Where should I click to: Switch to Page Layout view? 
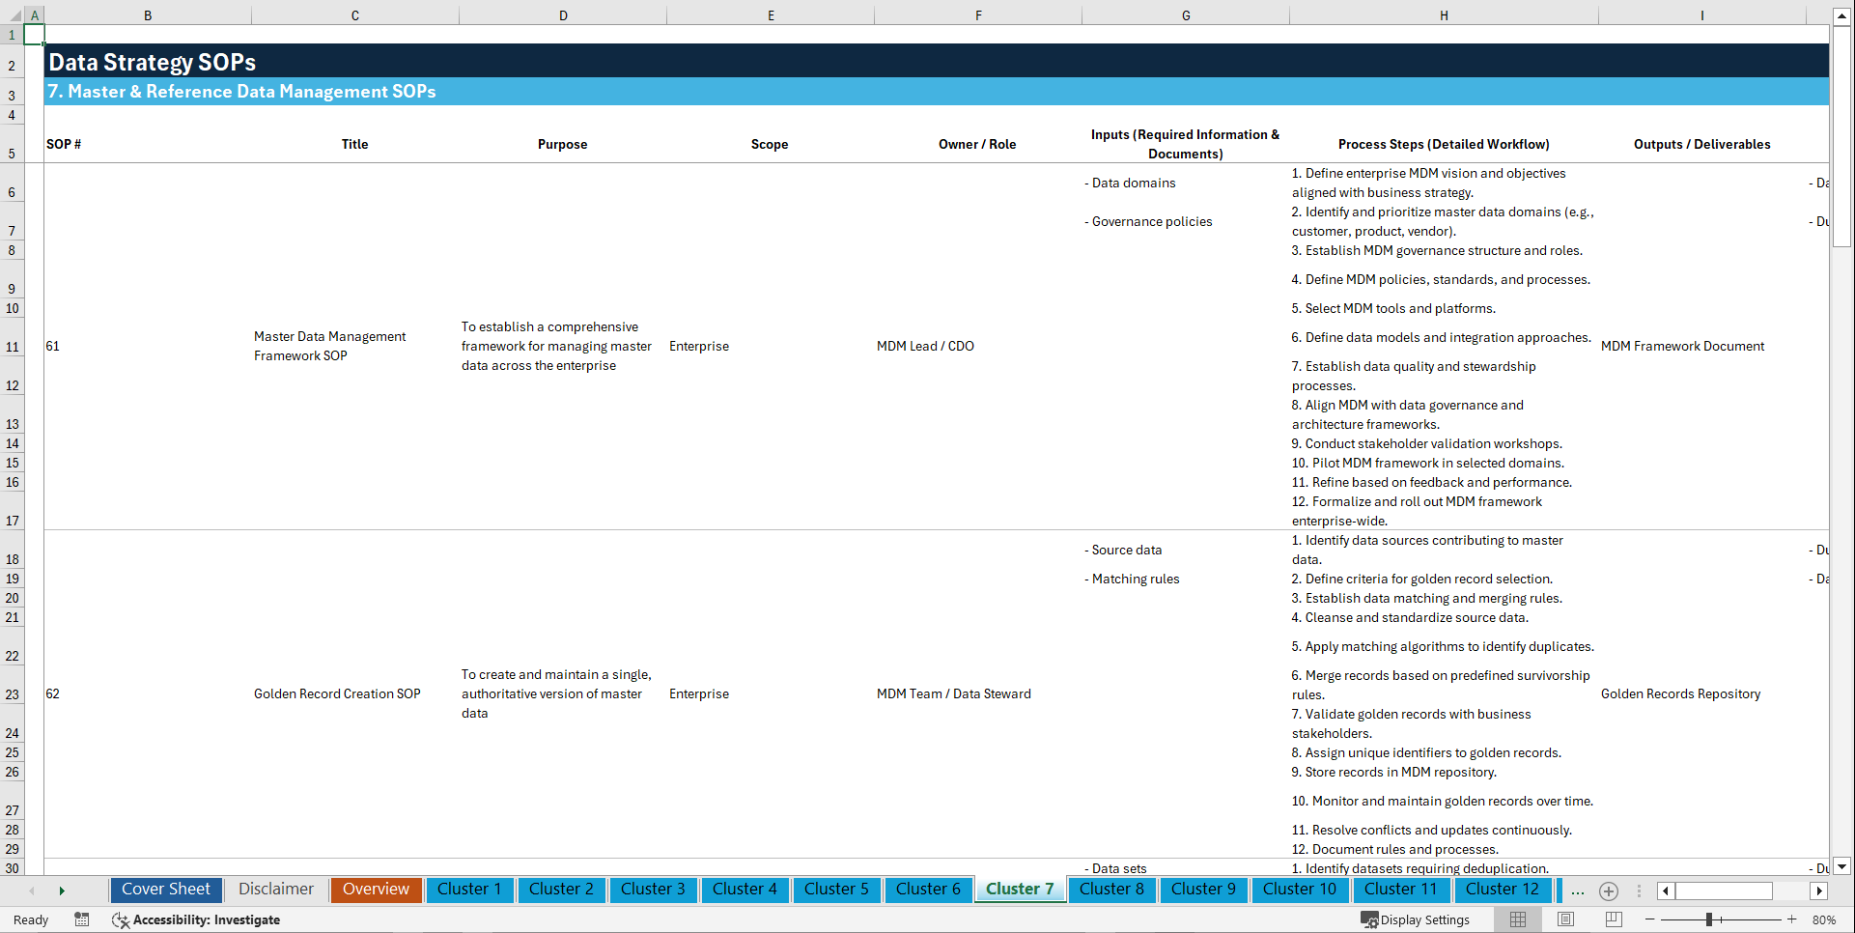1564,919
